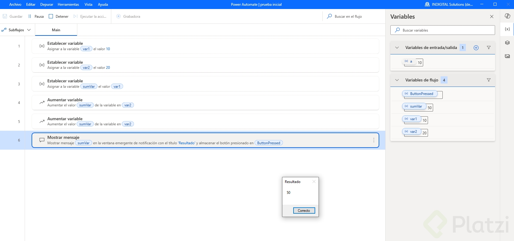This screenshot has width=514, height=241.
Task: Stop the running flow with Detener
Action: pos(59,16)
